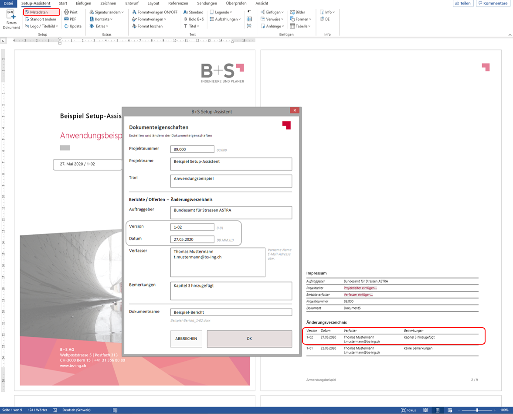
Task: Expand the Kontakte dropdown
Action: (101, 19)
